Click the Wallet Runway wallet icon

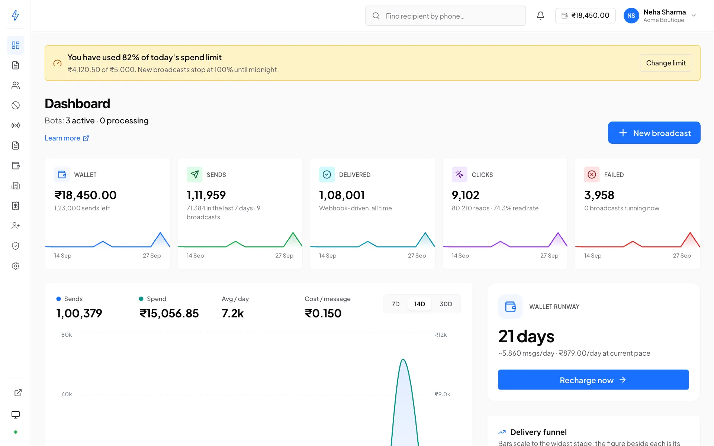(511, 307)
